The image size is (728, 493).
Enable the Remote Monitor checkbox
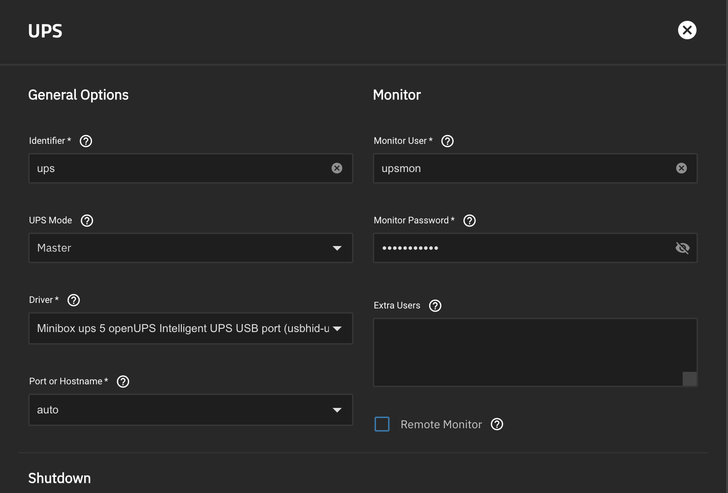click(x=382, y=424)
